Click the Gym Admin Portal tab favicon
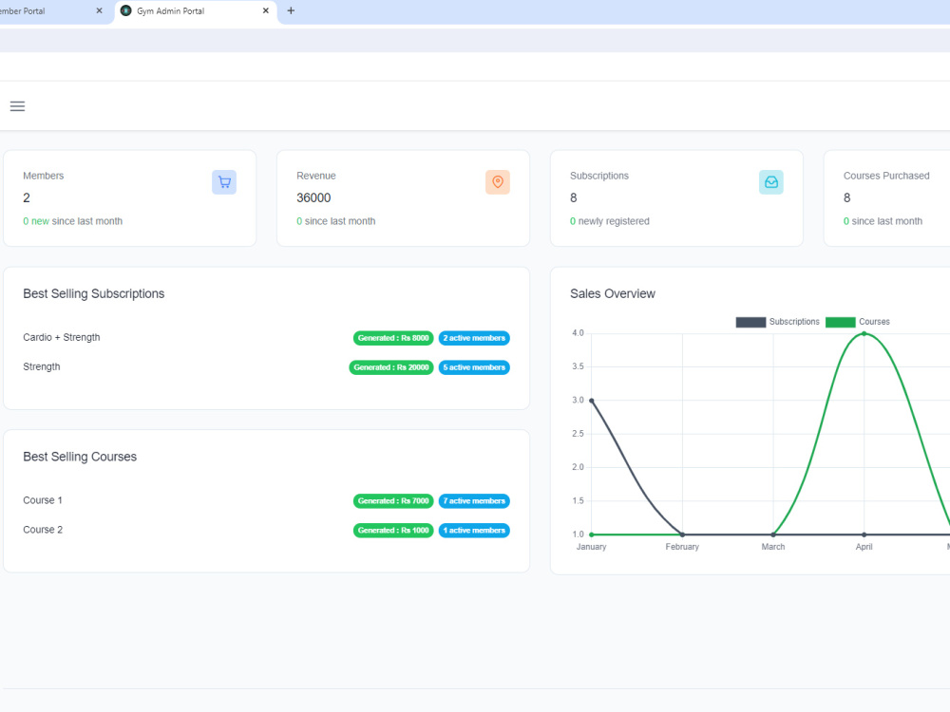This screenshot has height=712, width=950. point(126,10)
